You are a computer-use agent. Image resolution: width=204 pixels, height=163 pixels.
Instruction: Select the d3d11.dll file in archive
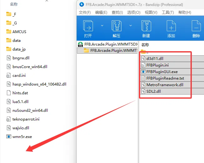(x=155, y=58)
